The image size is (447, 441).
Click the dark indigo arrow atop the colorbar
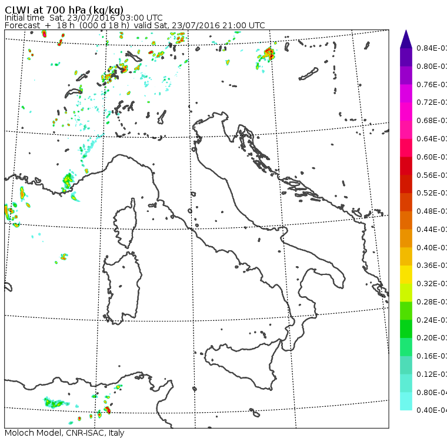(x=406, y=39)
